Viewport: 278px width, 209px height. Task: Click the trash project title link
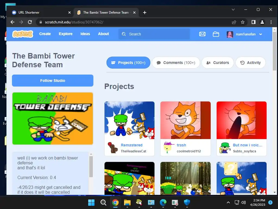[181, 145]
